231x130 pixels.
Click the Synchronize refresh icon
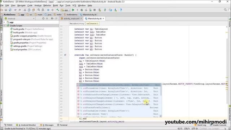pos(10,10)
